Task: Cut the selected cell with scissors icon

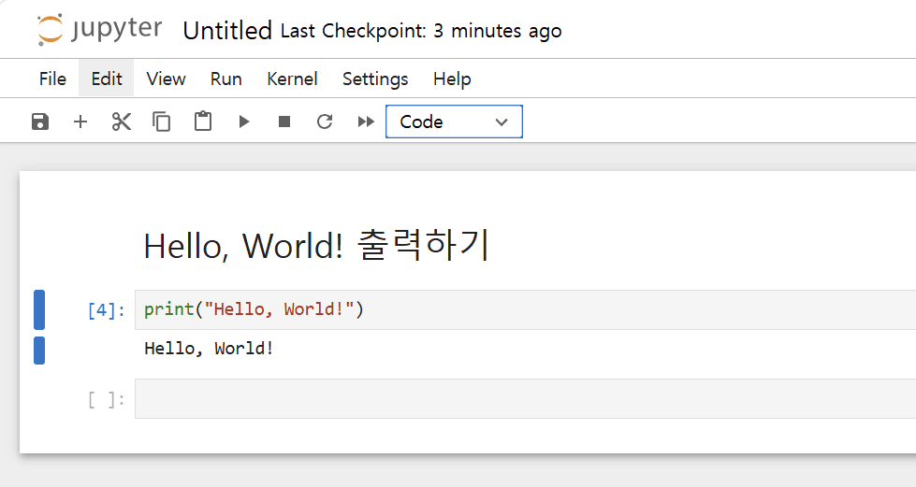Action: [x=122, y=122]
